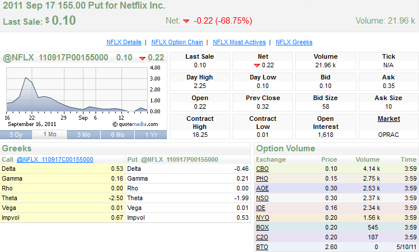Viewport: 419px width, 252px height.
Task: Open the NFLX Most Actives link
Action: [x=239, y=42]
